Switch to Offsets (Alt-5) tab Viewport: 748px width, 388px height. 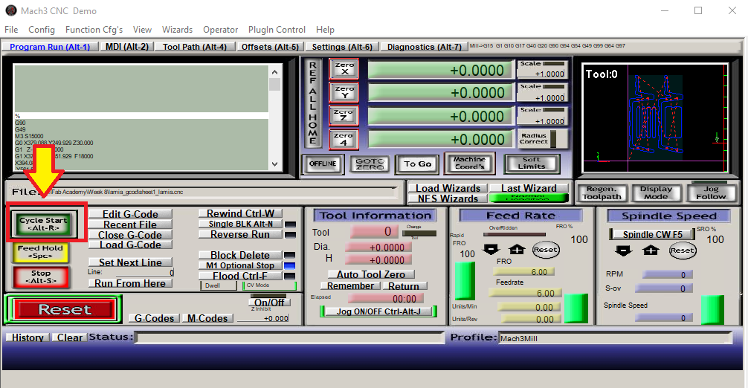tap(270, 47)
